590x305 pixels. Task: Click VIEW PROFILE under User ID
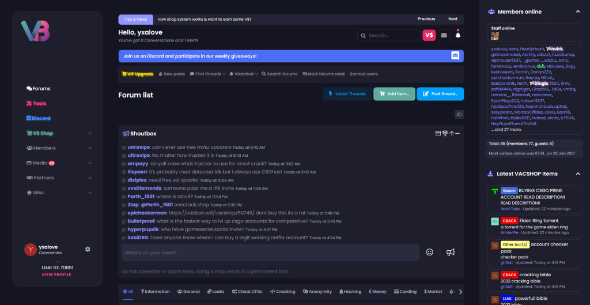[x=56, y=274]
